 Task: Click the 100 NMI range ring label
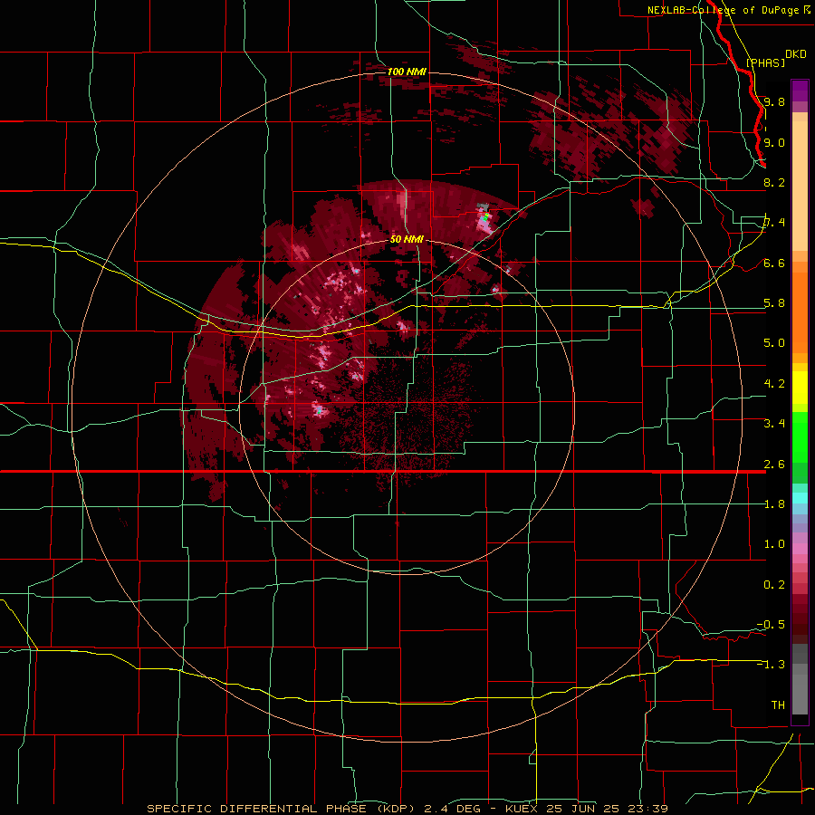(407, 72)
